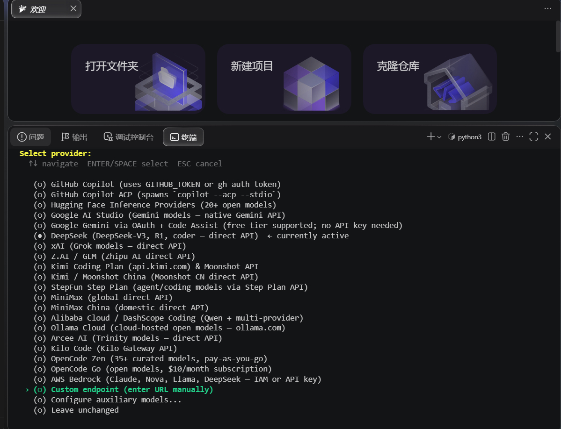Select Ollama Cloud provider option
The width and height of the screenshot is (561, 429).
pos(159,328)
